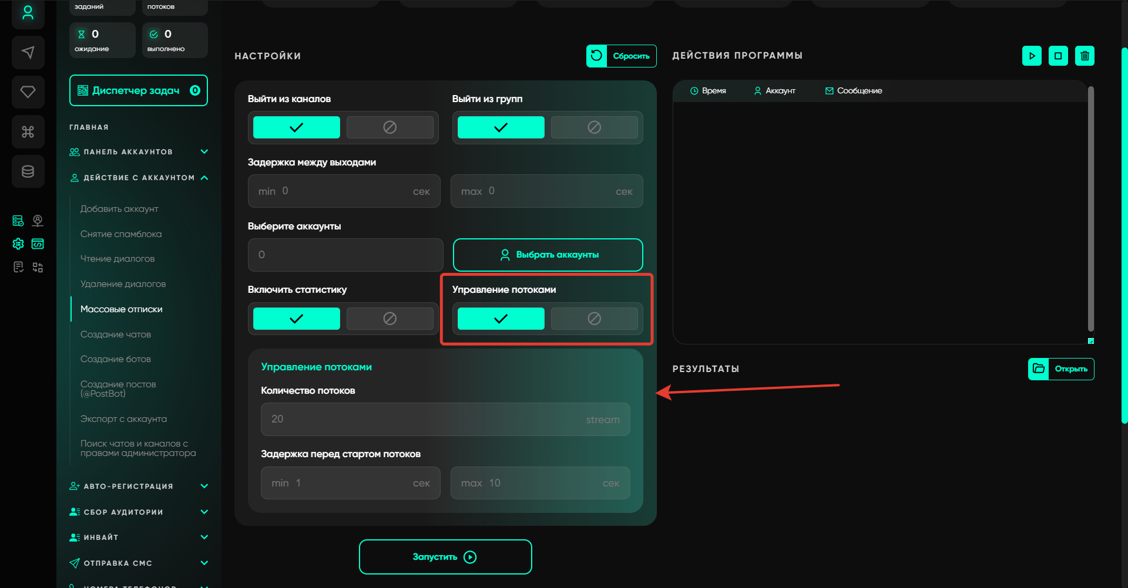Click the play icon in program actions

click(1032, 56)
